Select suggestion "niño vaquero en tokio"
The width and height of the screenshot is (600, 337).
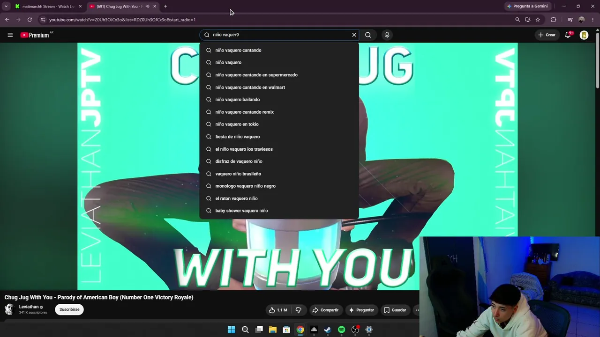pyautogui.click(x=279, y=124)
